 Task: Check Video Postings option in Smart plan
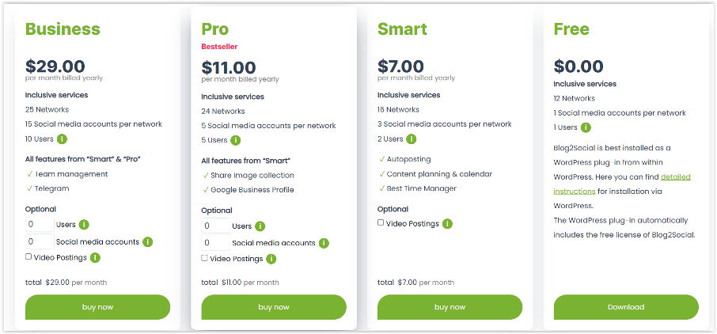381,223
